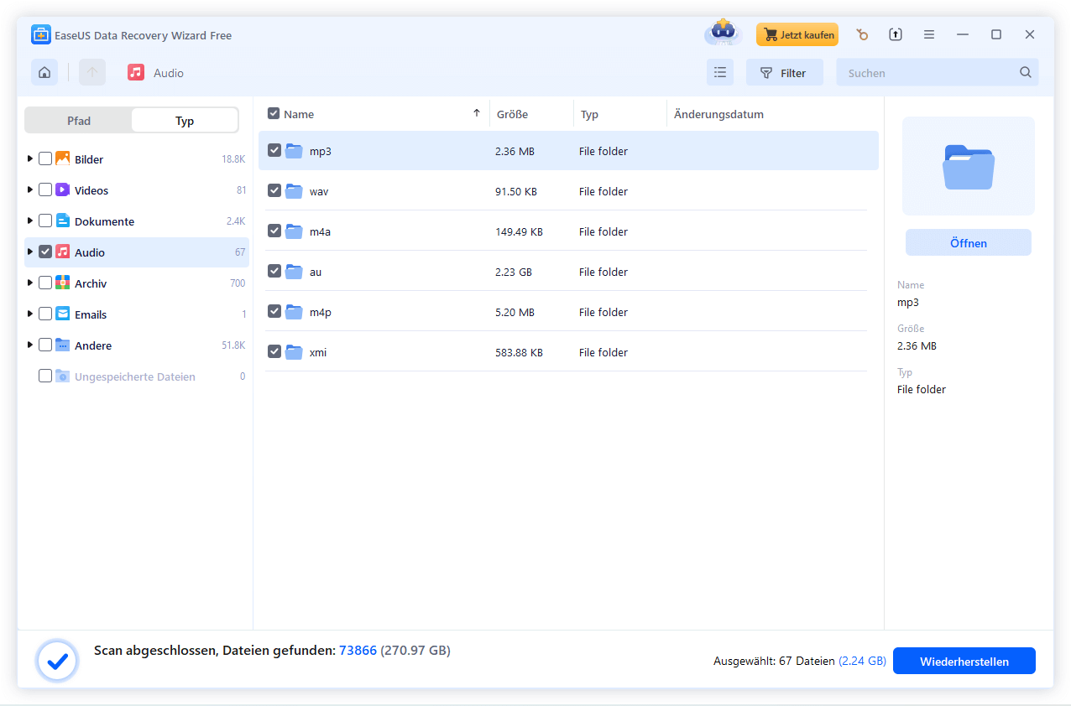This screenshot has height=706, width=1071.
Task: Click the magnifier search icon
Action: 1026,72
